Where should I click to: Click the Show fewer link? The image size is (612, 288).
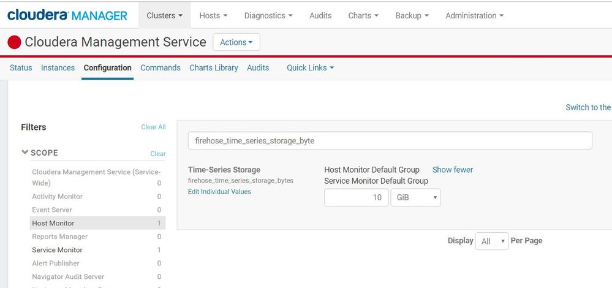pos(452,170)
